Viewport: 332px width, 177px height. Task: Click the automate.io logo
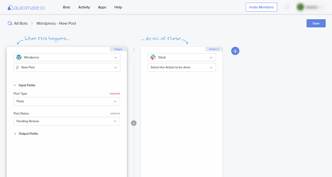click(x=26, y=8)
